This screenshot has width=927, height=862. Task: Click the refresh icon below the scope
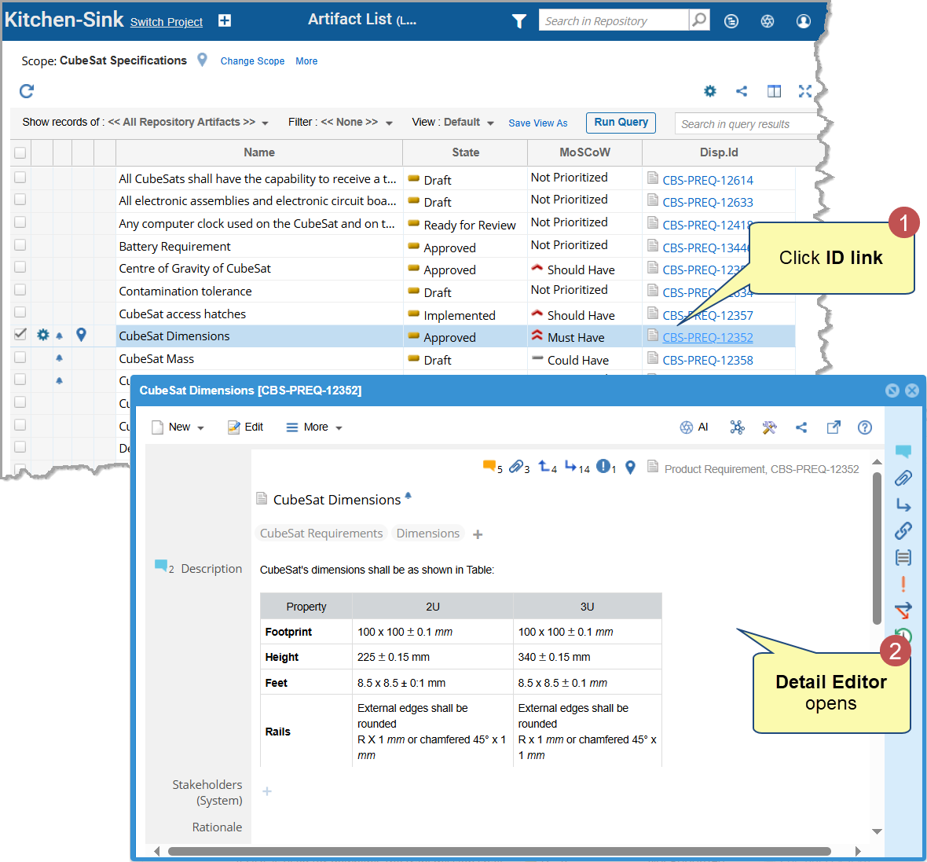pos(27,91)
